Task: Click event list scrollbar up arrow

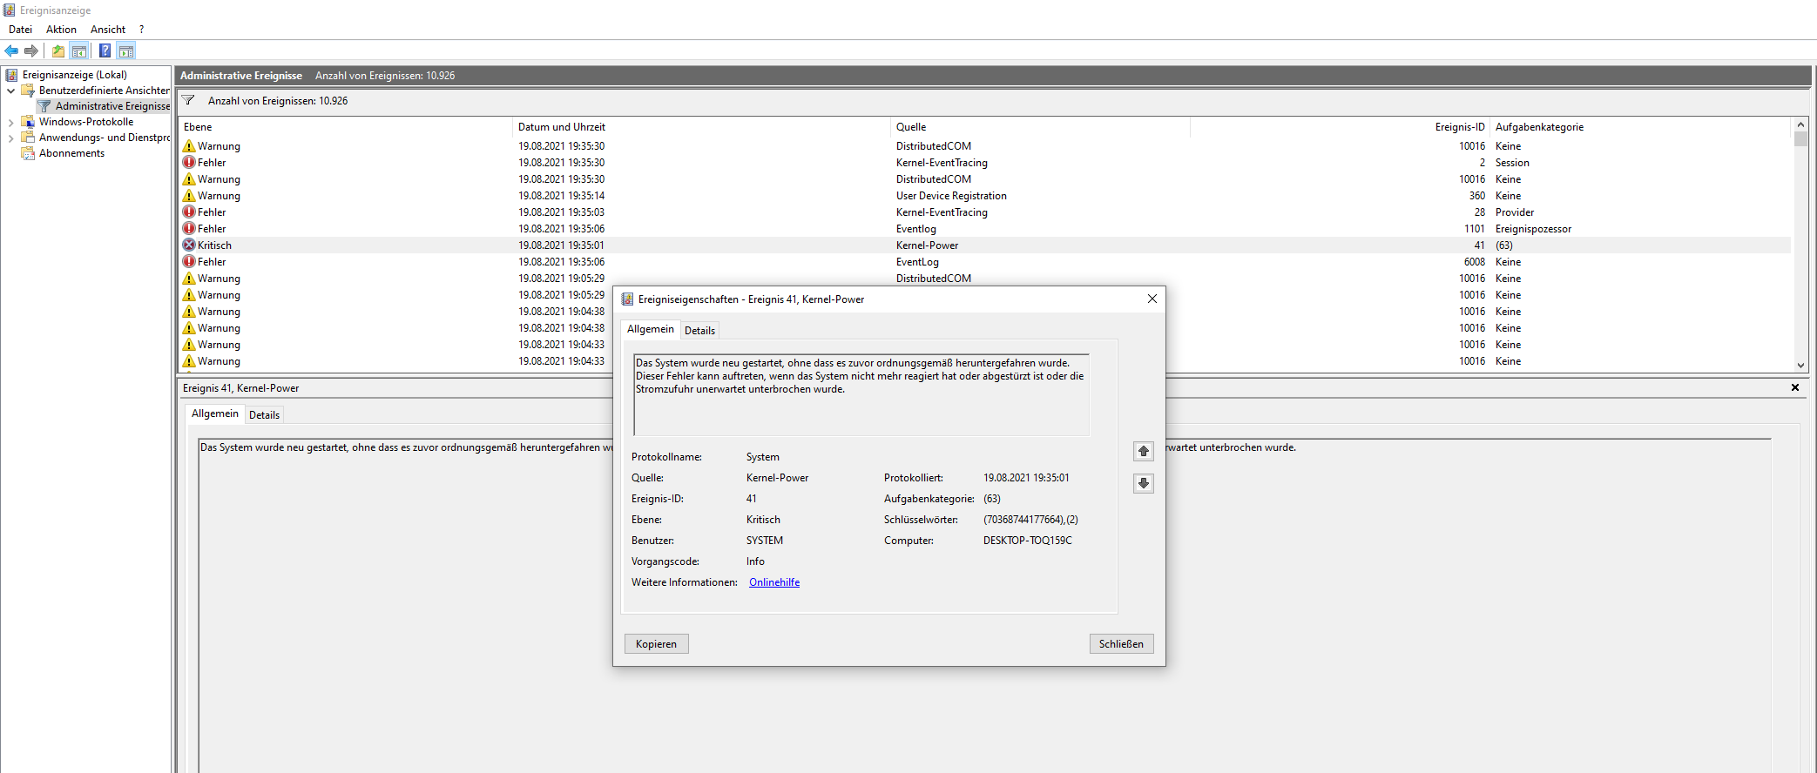Action: click(1800, 124)
